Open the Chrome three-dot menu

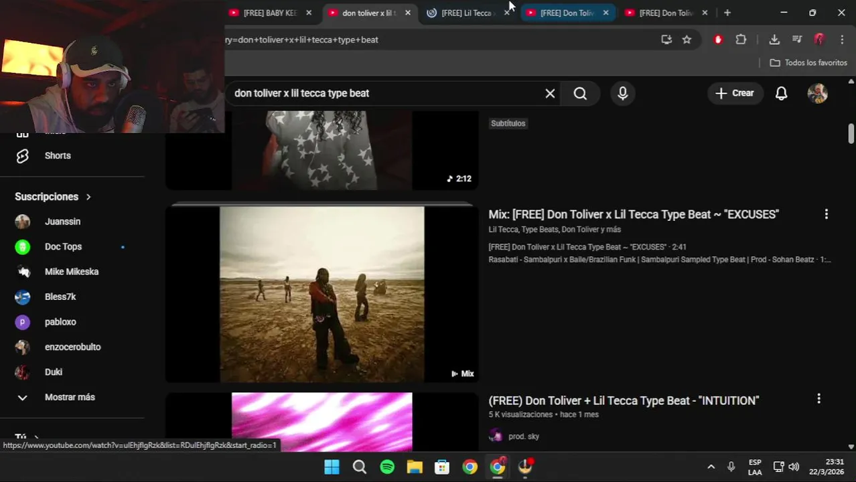[x=842, y=39]
